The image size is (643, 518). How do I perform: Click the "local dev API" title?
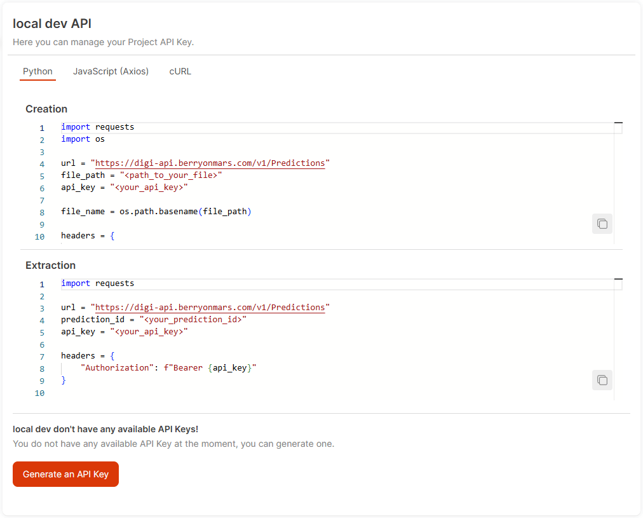pos(52,24)
